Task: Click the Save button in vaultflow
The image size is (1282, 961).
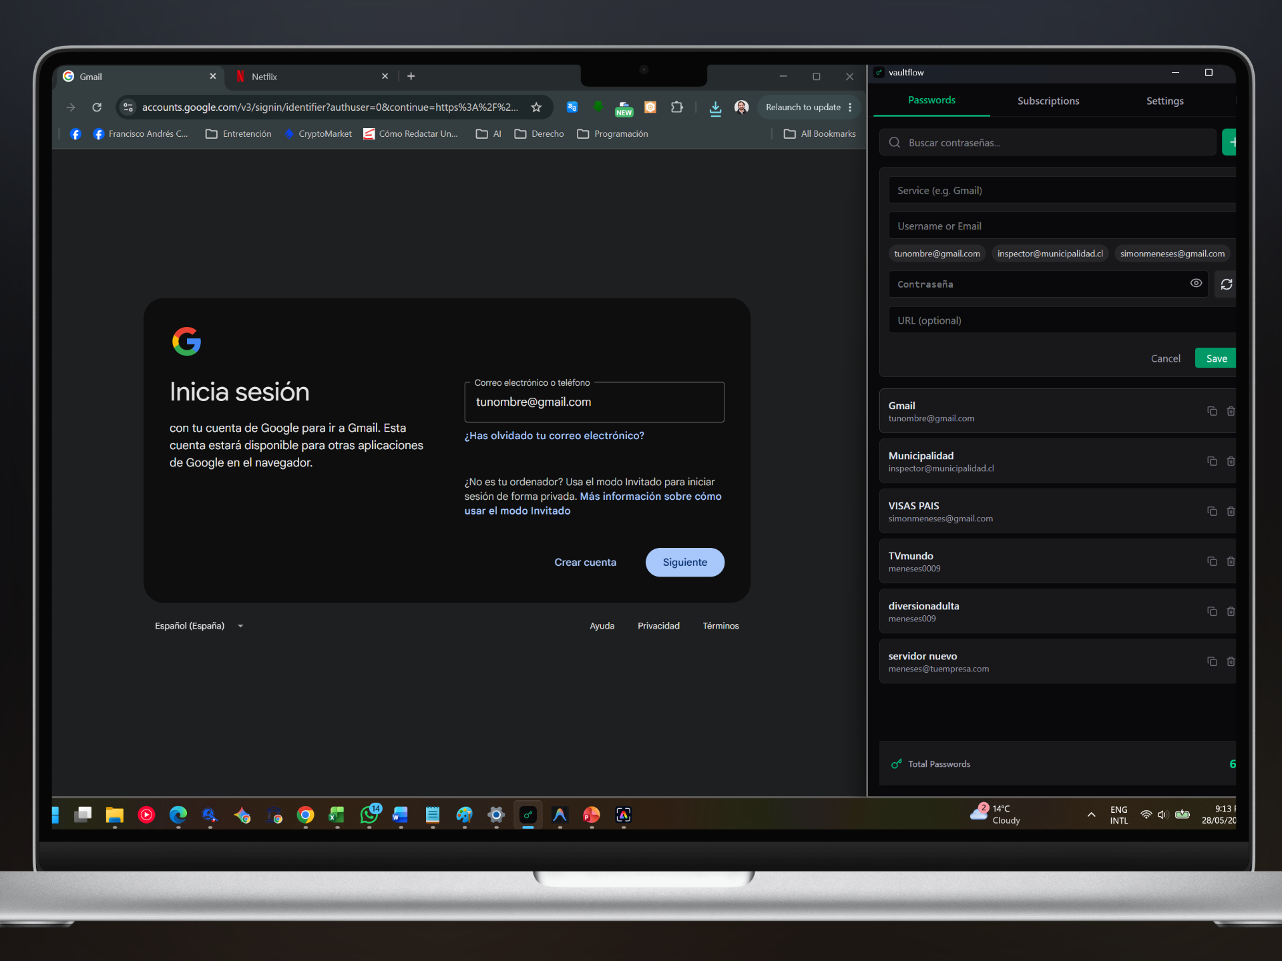Action: pyautogui.click(x=1216, y=358)
